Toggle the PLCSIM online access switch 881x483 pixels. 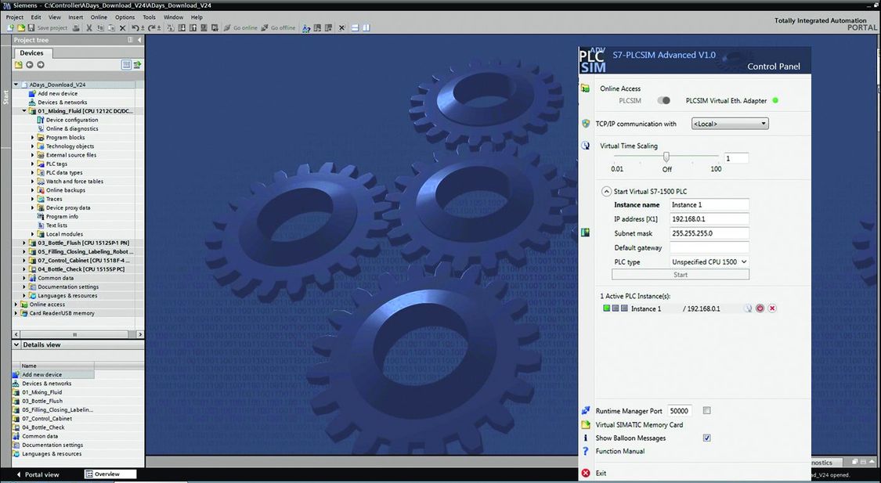[663, 100]
